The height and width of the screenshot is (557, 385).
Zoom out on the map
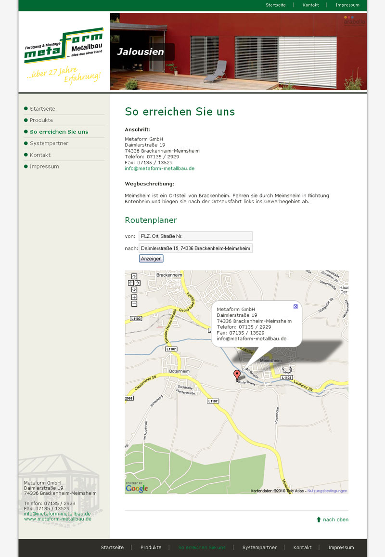(x=134, y=304)
